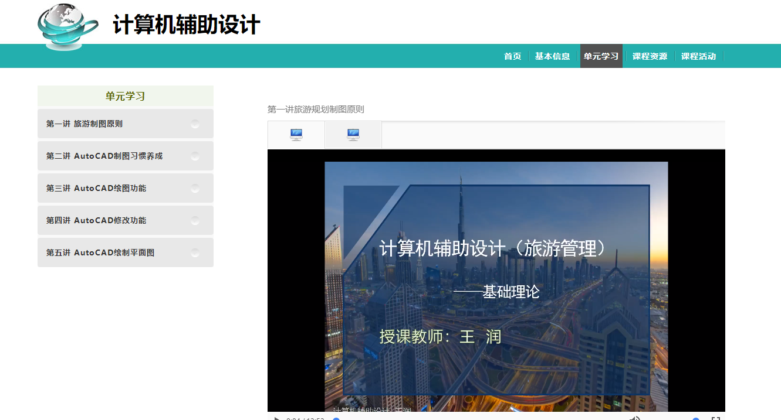
Task: Mute the video with the speaker icon
Action: pos(635,418)
